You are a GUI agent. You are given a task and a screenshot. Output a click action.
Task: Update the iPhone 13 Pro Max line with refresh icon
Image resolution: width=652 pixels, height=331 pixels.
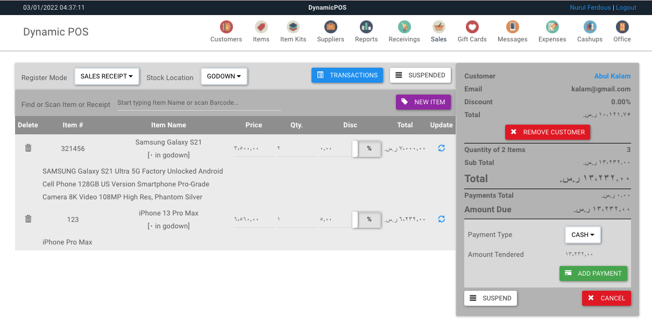442,219
